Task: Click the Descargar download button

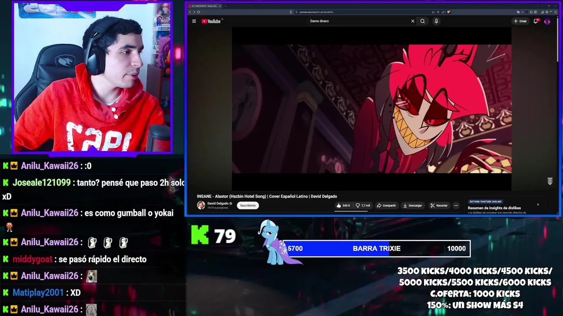Action: [x=413, y=205]
